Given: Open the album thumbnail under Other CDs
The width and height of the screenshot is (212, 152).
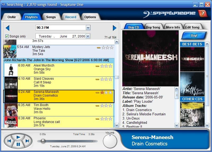Looking at the screenshot, I should (x=192, y=114).
